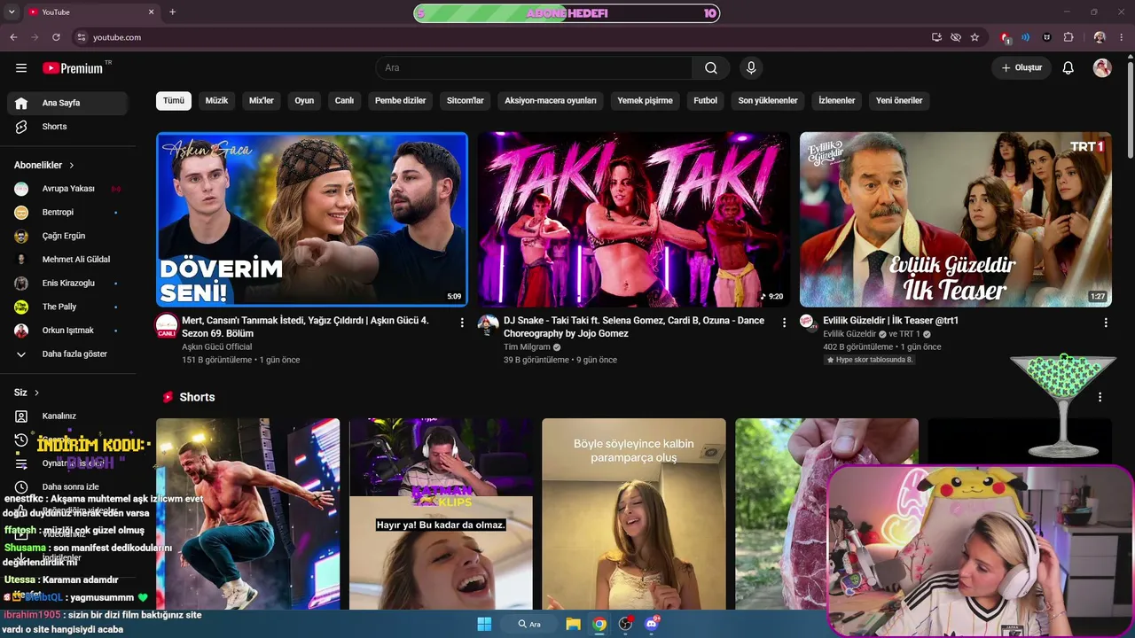
Task: Select the İzlenenler filter chip
Action: coord(837,101)
